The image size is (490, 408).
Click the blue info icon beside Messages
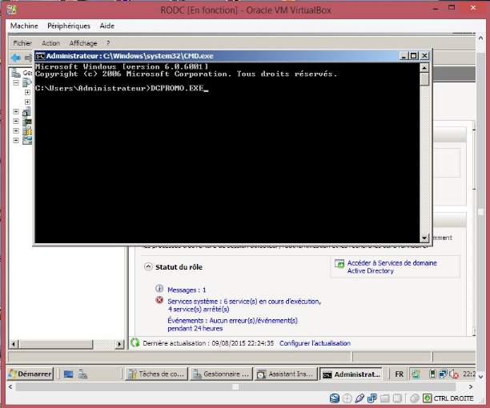(159, 289)
